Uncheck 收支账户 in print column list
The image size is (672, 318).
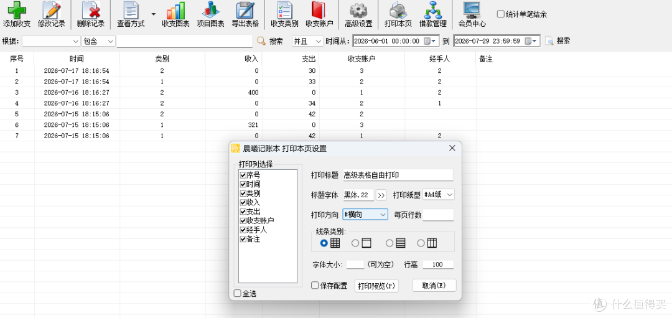click(x=243, y=221)
